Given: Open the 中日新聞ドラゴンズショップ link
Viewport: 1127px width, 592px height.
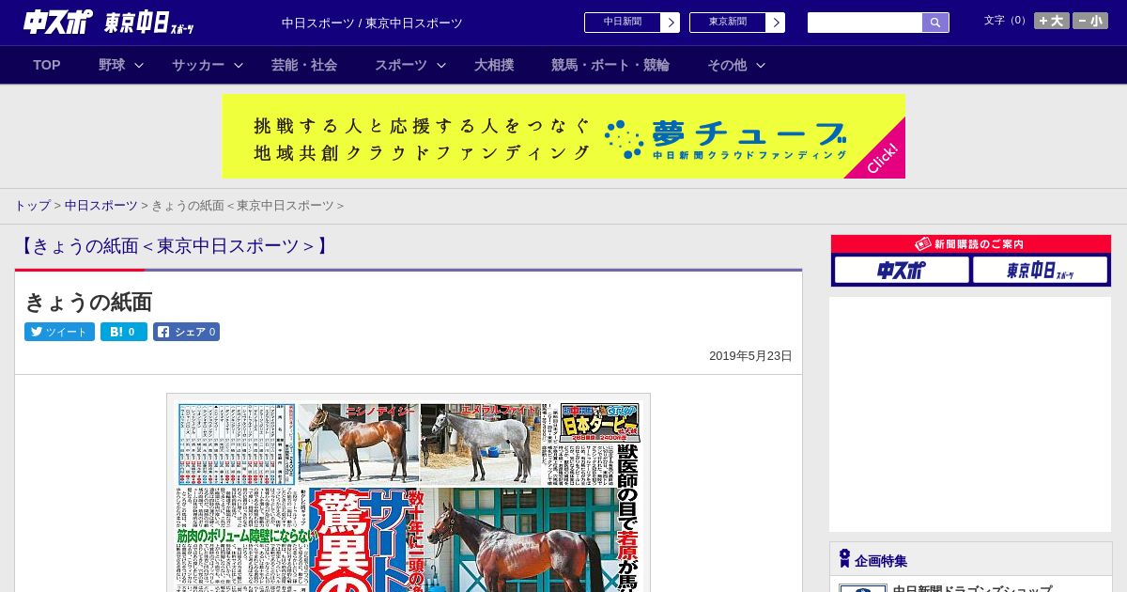Looking at the screenshot, I should tap(972, 589).
